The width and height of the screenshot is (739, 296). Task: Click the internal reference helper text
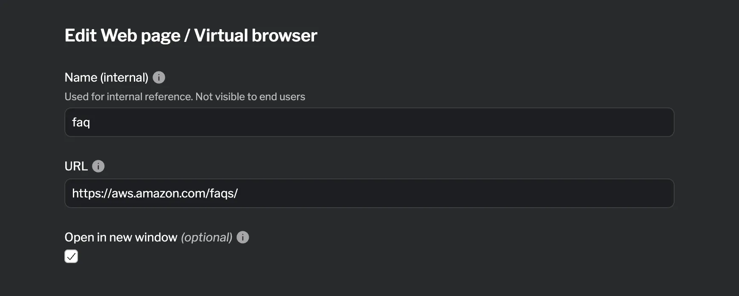(x=185, y=96)
